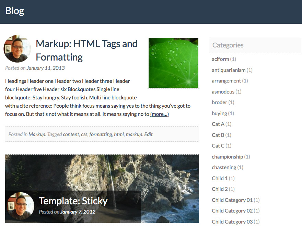Image resolution: width=302 pixels, height=227 pixels.
Task: Open the 'content' tag link
Action: tap(71, 134)
